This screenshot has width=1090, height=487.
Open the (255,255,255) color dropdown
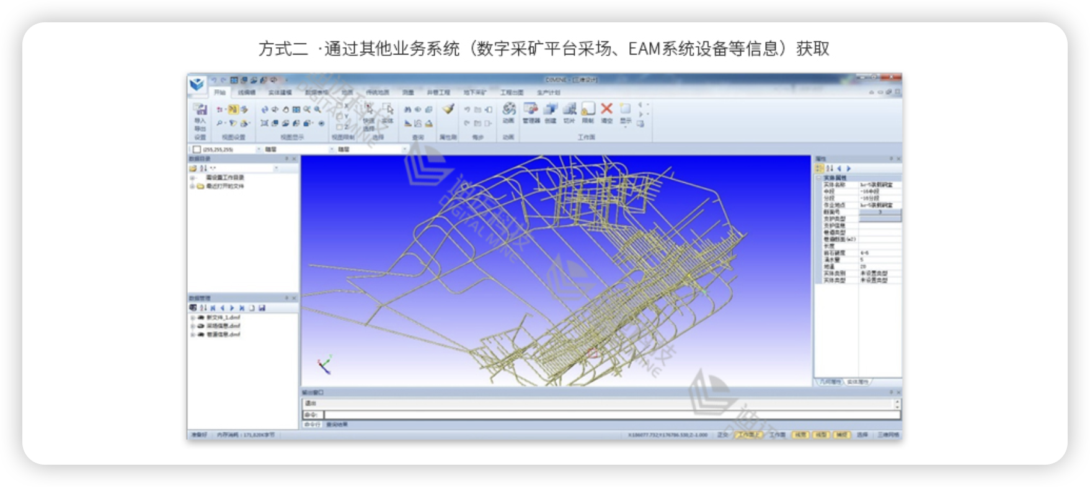pyautogui.click(x=259, y=149)
